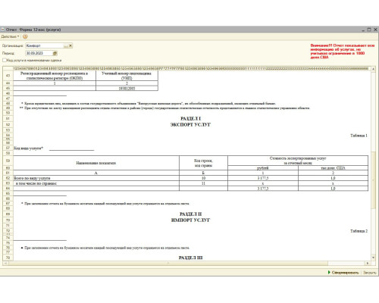Click the Организация field containing Комфорт
The width and height of the screenshot is (379, 303).
[x=45, y=45]
